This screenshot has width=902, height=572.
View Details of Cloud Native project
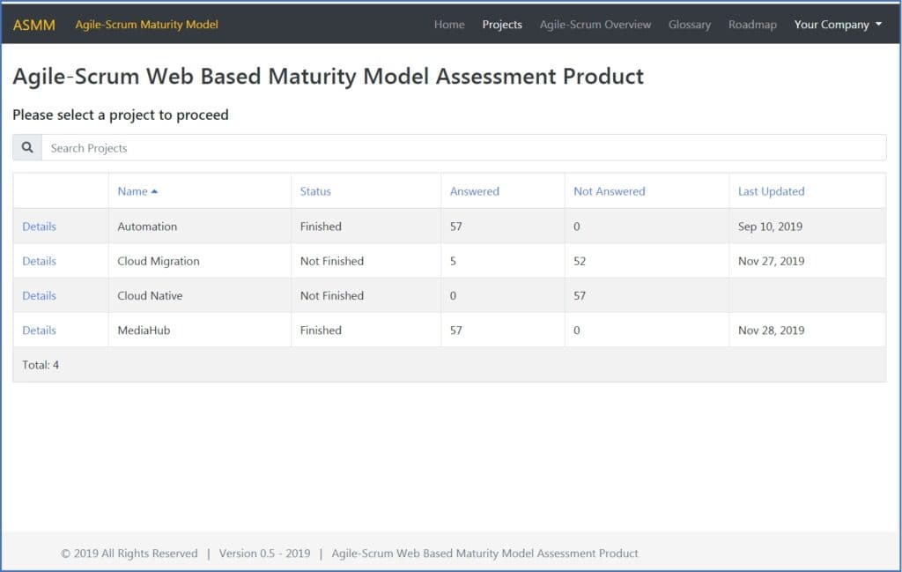pos(39,296)
